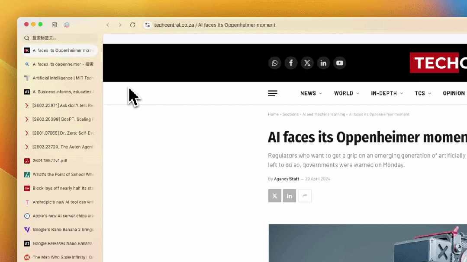Expand the NEWS dropdown menu
Screen dimensions: 467x262
coord(311,93)
